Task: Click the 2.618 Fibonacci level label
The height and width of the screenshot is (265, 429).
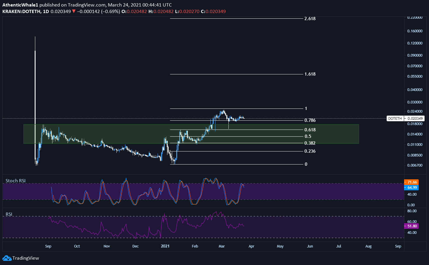Action: [310, 19]
